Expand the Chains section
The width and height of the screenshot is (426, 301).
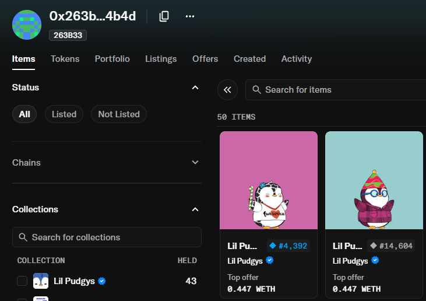click(x=107, y=163)
